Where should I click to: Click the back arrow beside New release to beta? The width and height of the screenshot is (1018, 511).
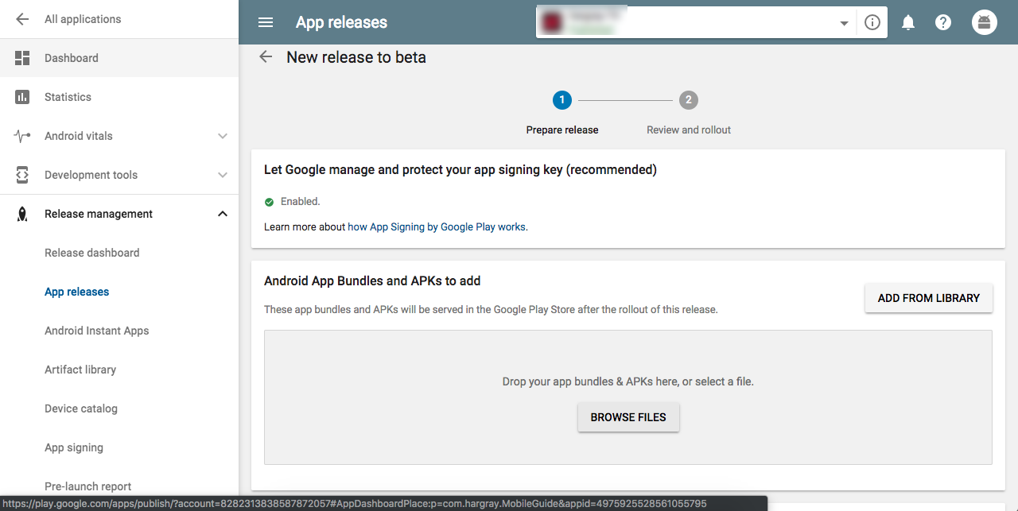pyautogui.click(x=265, y=56)
